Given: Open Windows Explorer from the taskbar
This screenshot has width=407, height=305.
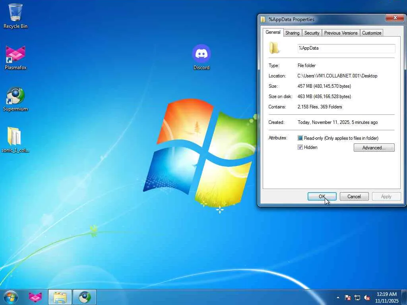Looking at the screenshot, I should click(x=60, y=297).
